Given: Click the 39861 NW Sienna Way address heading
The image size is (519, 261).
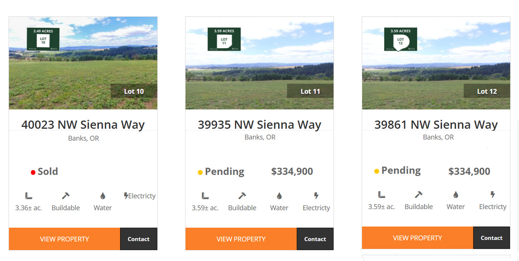Looking at the screenshot, I should [x=436, y=125].
